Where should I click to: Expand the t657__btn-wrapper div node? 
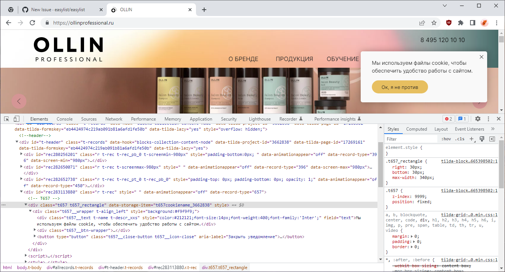tap(34, 230)
